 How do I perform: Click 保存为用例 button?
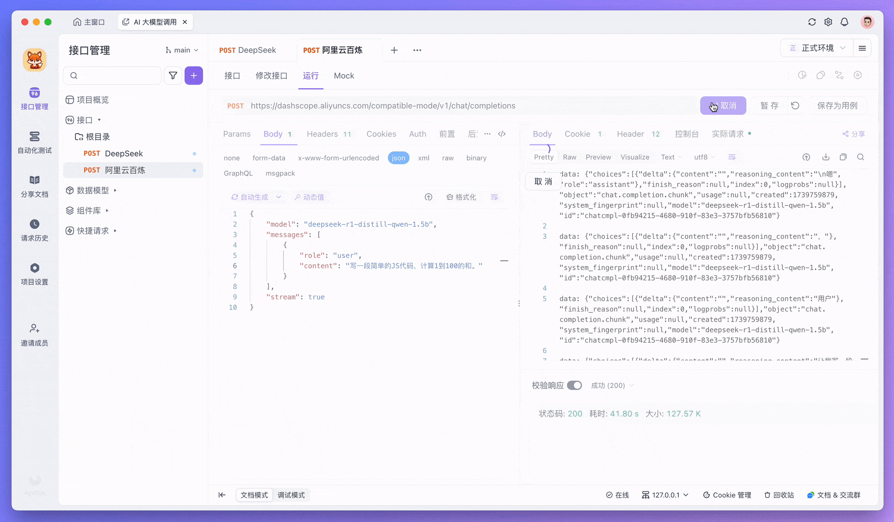(x=837, y=106)
